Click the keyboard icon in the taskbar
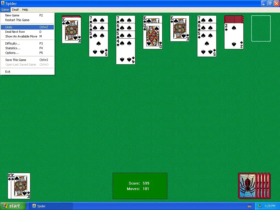 (x=249, y=206)
